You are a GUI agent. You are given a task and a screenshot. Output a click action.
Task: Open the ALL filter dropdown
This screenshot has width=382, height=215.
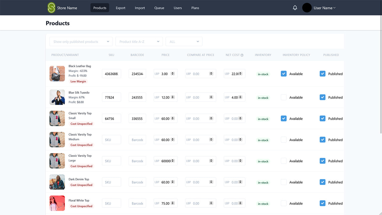click(x=184, y=42)
